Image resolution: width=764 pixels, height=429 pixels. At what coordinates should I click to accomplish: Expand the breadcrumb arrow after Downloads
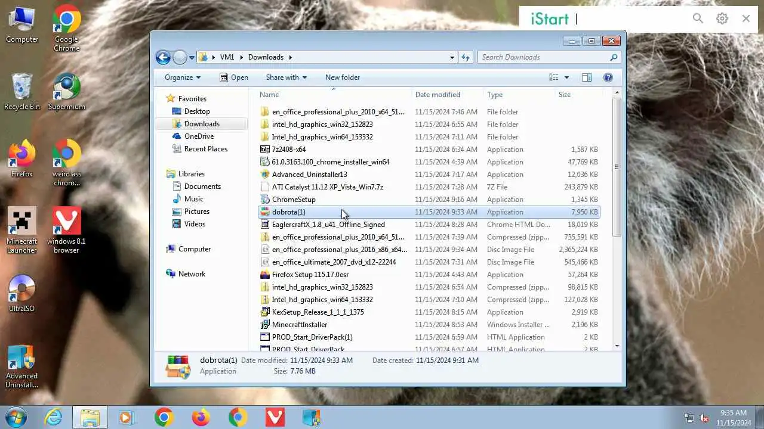pos(290,57)
